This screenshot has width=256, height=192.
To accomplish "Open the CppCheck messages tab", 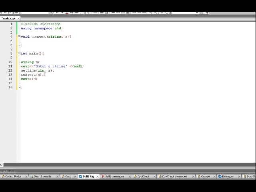I will point(174,176).
